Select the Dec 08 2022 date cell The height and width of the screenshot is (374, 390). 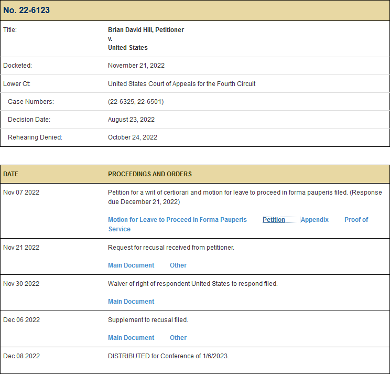(x=21, y=356)
